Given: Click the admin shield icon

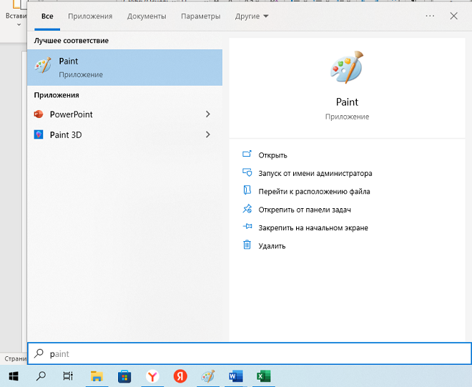Looking at the screenshot, I should [x=247, y=172].
